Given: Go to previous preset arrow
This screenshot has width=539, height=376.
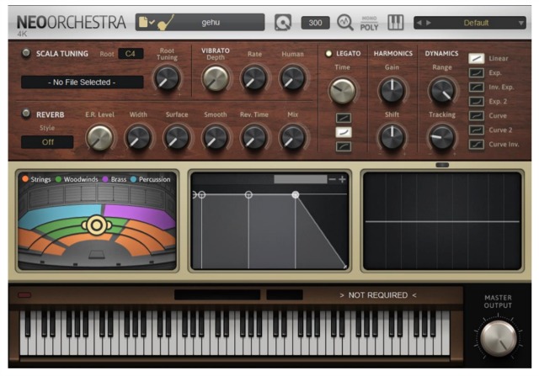Looking at the screenshot, I should (419, 23).
